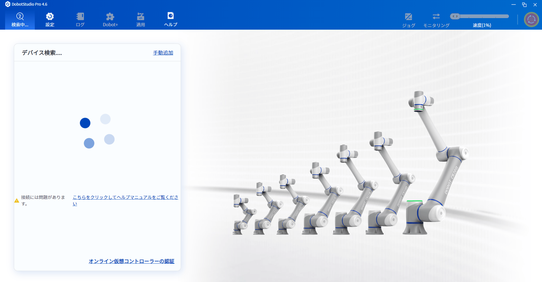Open the 設定 settings gear icon
This screenshot has height=282, width=542.
[x=50, y=16]
